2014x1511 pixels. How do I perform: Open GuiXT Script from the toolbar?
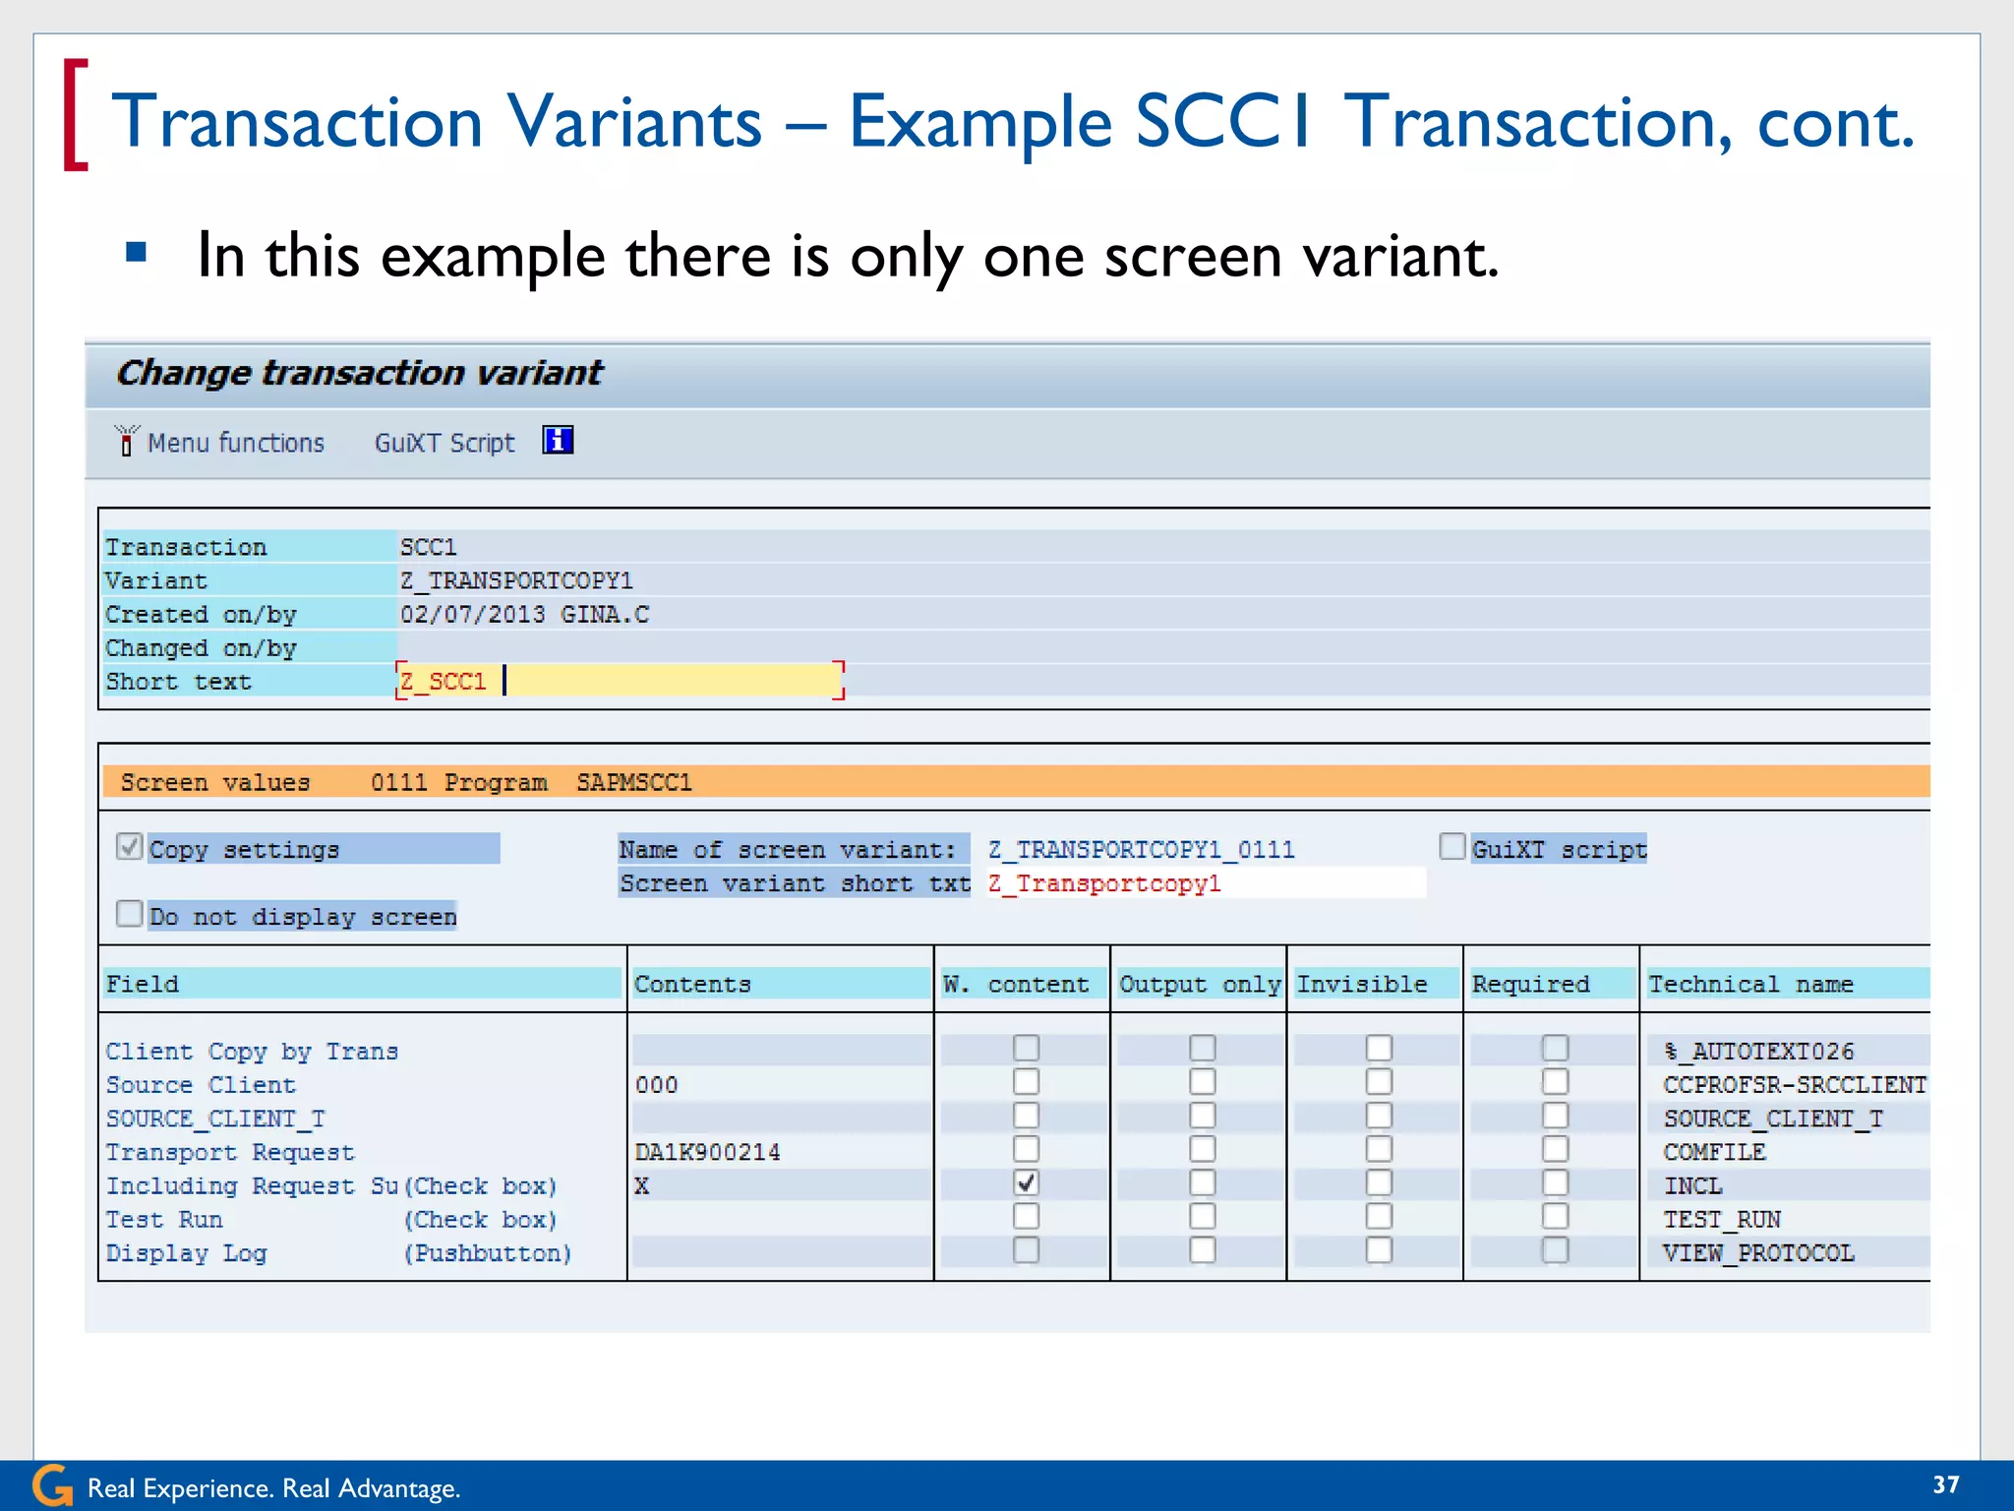point(444,443)
